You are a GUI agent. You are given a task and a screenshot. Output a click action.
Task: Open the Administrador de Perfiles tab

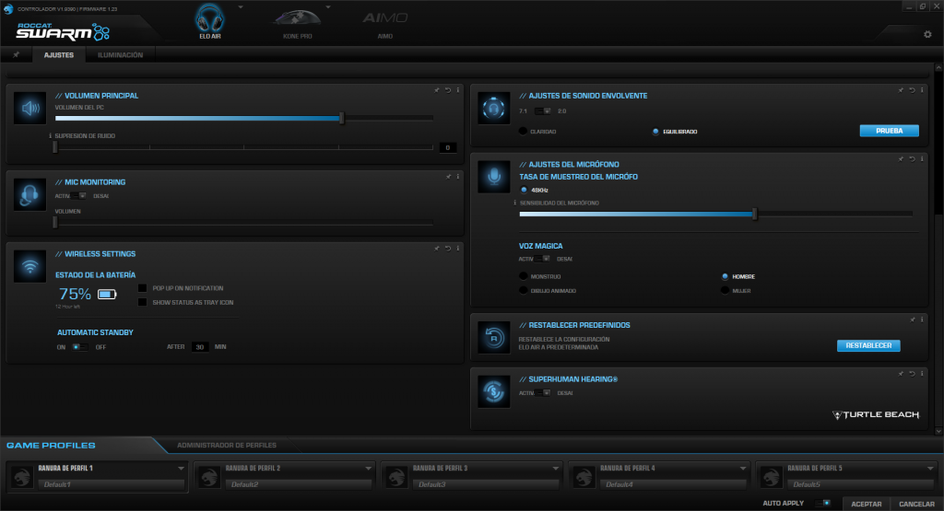pyautogui.click(x=227, y=446)
